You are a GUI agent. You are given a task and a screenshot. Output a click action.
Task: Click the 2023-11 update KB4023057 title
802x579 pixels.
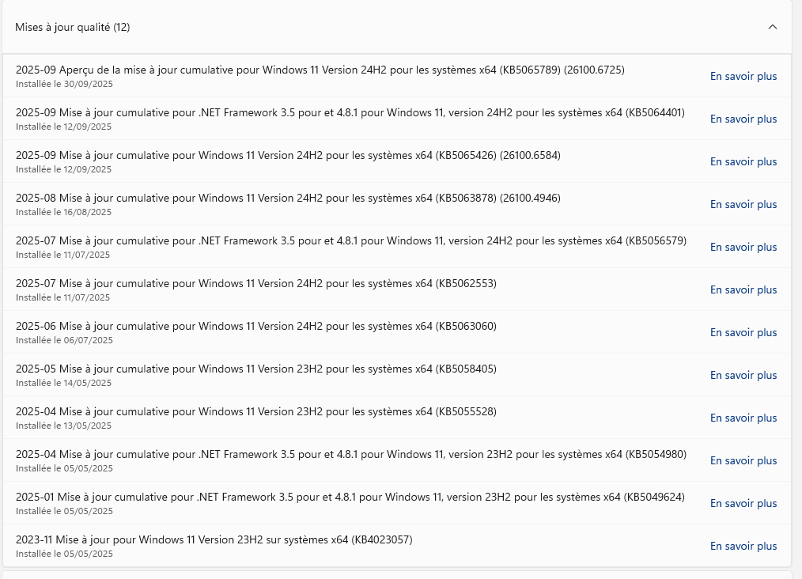(214, 539)
